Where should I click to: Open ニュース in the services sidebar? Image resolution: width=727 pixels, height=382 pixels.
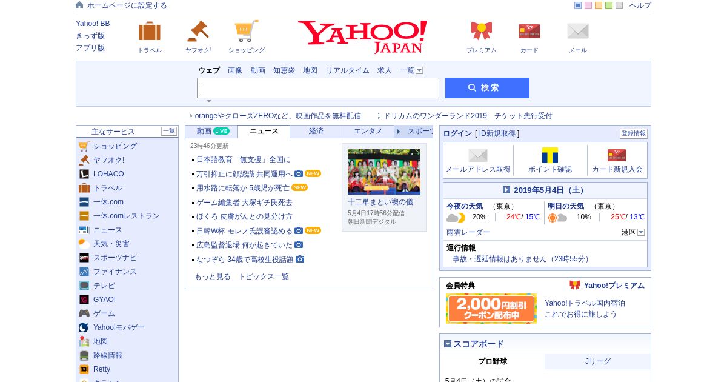pyautogui.click(x=108, y=230)
